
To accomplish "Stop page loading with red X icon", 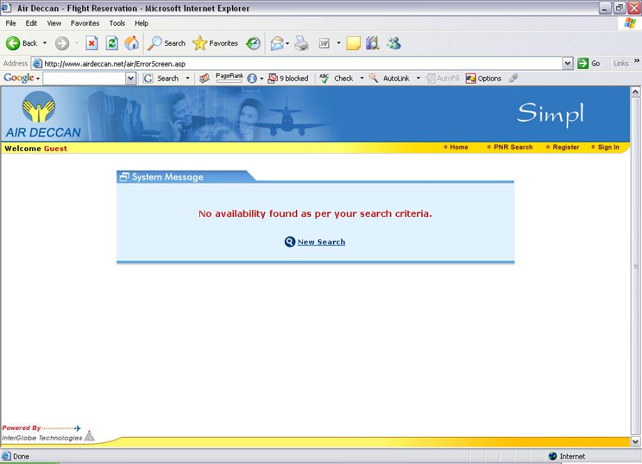I will click(x=92, y=43).
